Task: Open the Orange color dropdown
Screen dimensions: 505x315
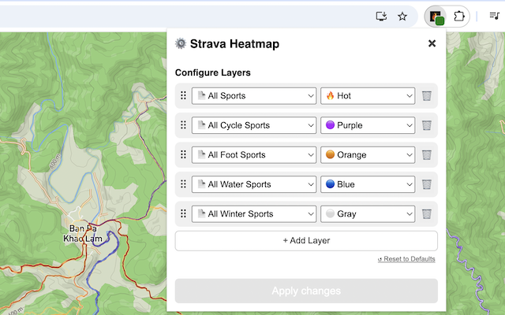Action: [368, 155]
